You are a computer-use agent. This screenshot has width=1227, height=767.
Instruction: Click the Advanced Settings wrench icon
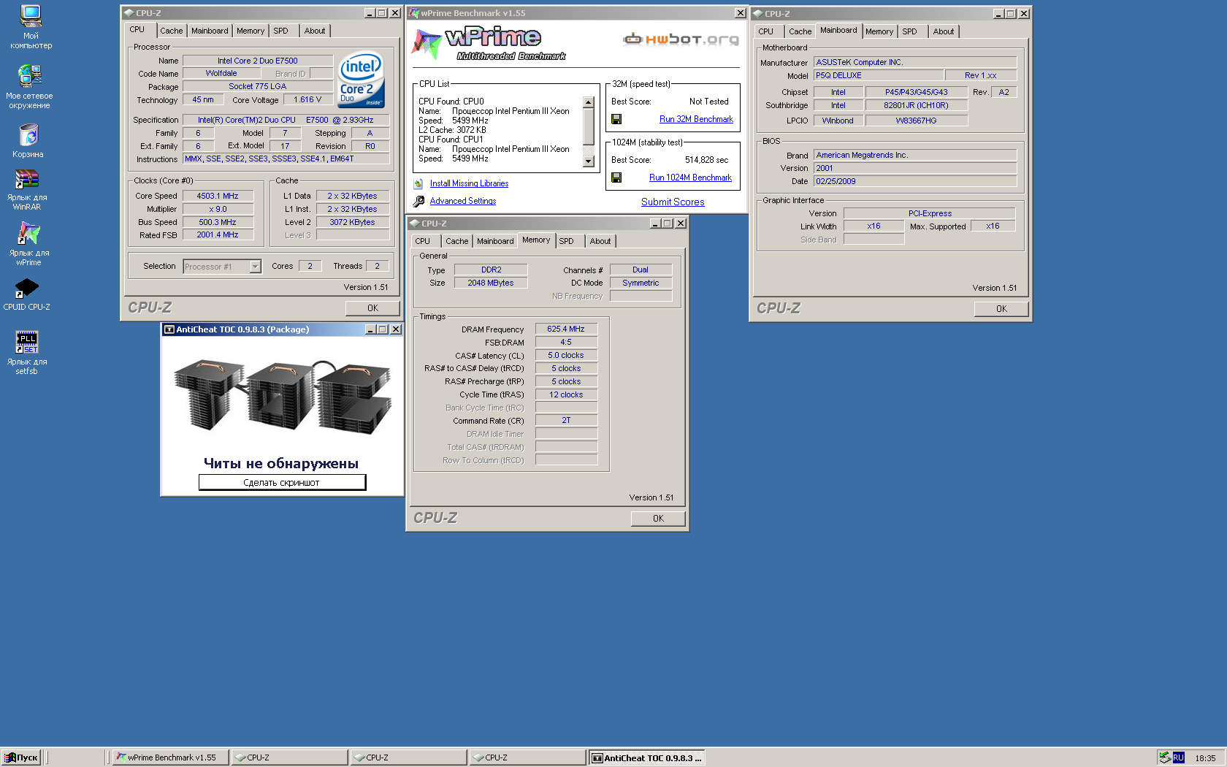click(418, 202)
